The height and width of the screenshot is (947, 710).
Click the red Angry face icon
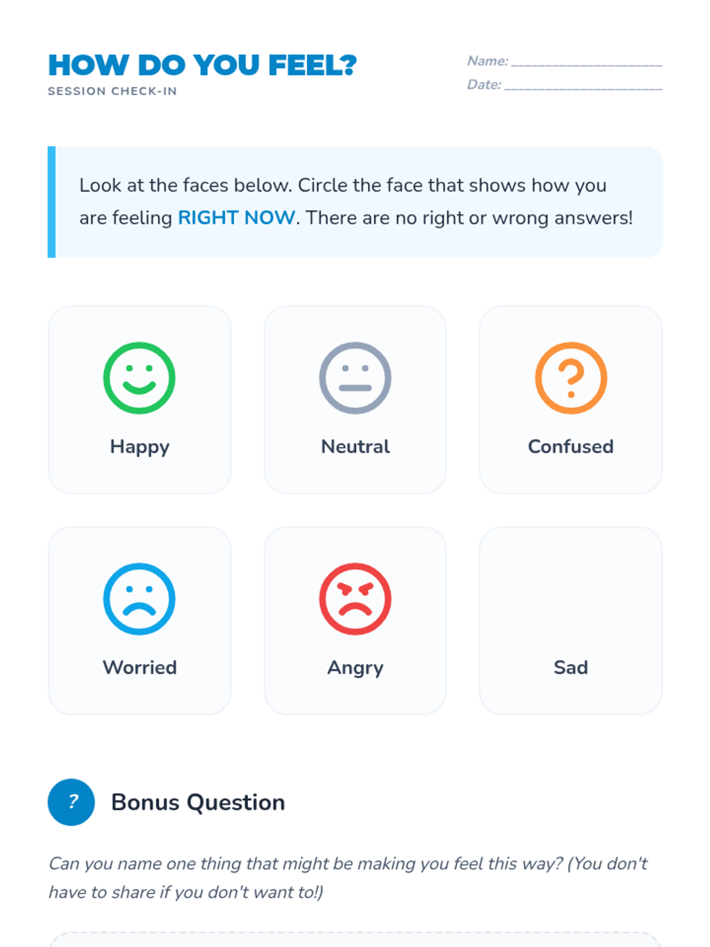[355, 598]
